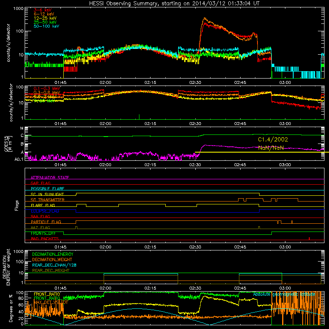Click the orange "MAX_DET_VS_TOT" legend label
The width and height of the screenshot is (329, 329).
pyautogui.click(x=51, y=302)
